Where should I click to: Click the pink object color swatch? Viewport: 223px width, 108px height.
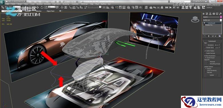221,17
